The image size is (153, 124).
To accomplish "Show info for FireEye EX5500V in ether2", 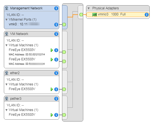I will (x=56, y=89).
